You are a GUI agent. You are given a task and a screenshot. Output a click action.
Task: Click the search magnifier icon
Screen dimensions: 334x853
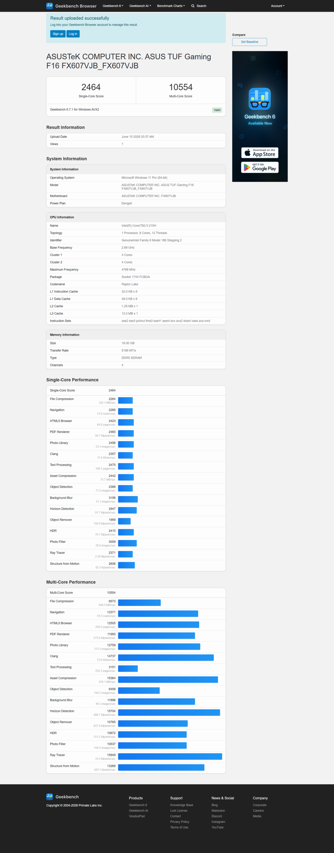tap(192, 6)
